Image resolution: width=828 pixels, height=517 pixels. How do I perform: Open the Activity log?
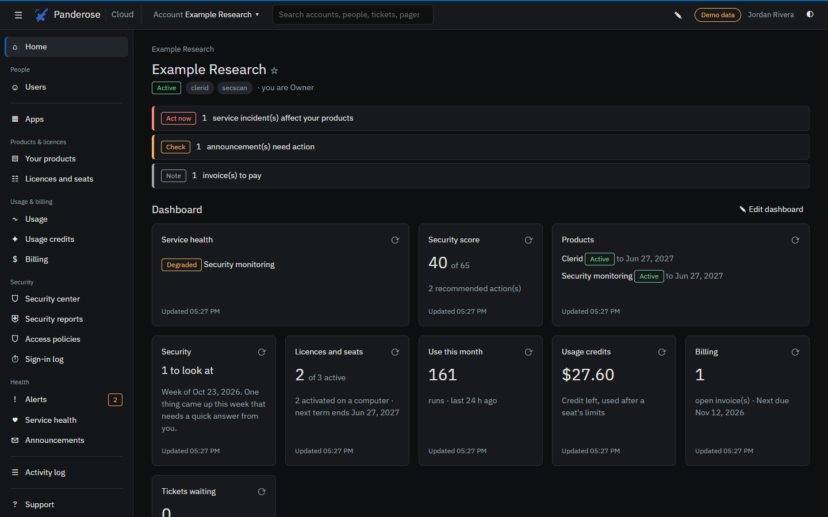66,473
